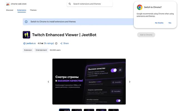This screenshot has width=178, height=111.
Task: Click the JeetBot extension icon
Action: [x=26, y=35]
